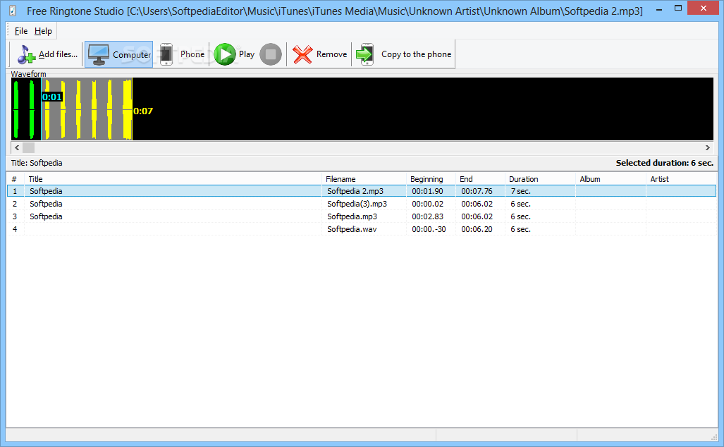Minimize the Free Ringtone Studio window
Viewport: 724px width, 447px height.
659,8
